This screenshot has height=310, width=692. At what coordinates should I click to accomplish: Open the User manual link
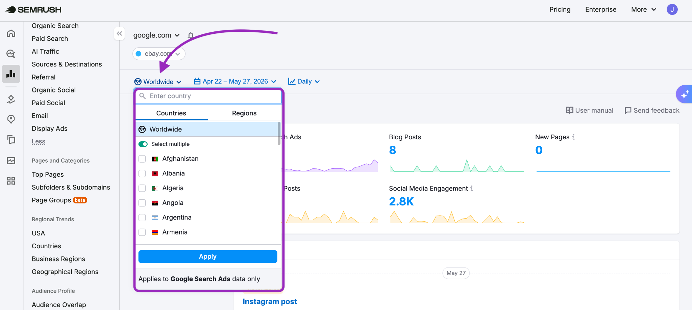coord(590,110)
